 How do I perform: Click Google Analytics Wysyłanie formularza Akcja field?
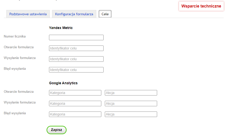pos(131,103)
